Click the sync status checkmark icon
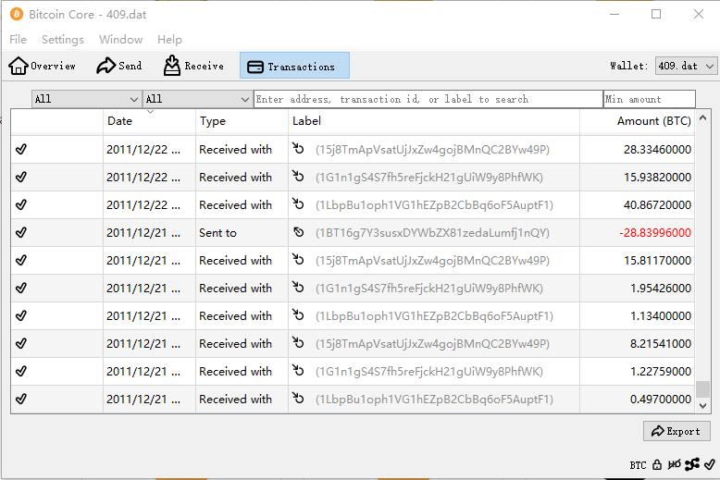The height and width of the screenshot is (480, 720). click(709, 465)
